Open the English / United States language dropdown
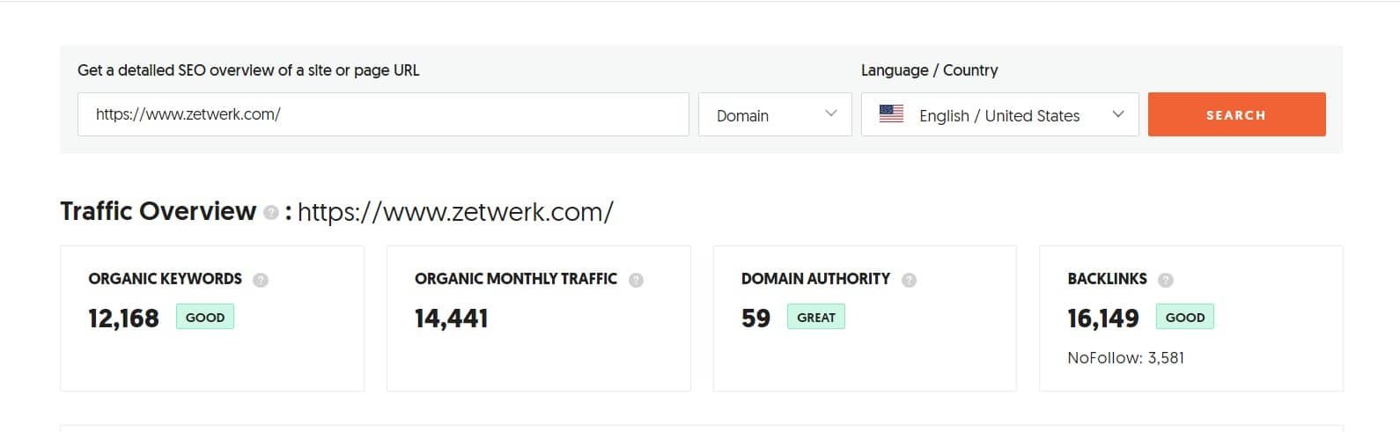The height and width of the screenshot is (432, 1400). tap(999, 114)
